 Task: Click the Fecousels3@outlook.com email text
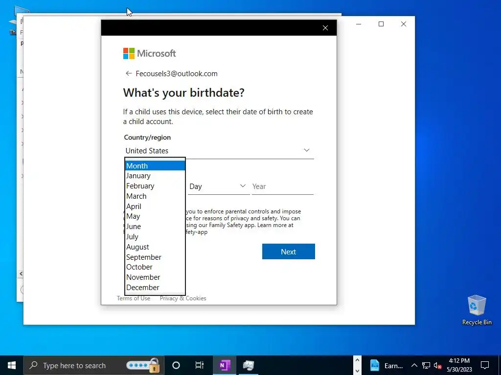coord(177,74)
